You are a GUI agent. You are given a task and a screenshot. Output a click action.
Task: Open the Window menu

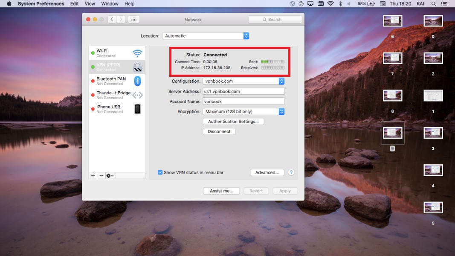coord(110,3)
